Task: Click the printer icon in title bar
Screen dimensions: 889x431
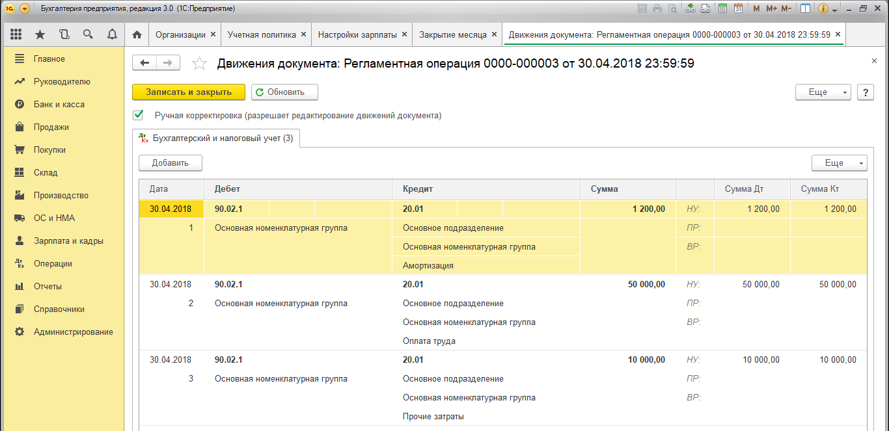Action: point(657,9)
